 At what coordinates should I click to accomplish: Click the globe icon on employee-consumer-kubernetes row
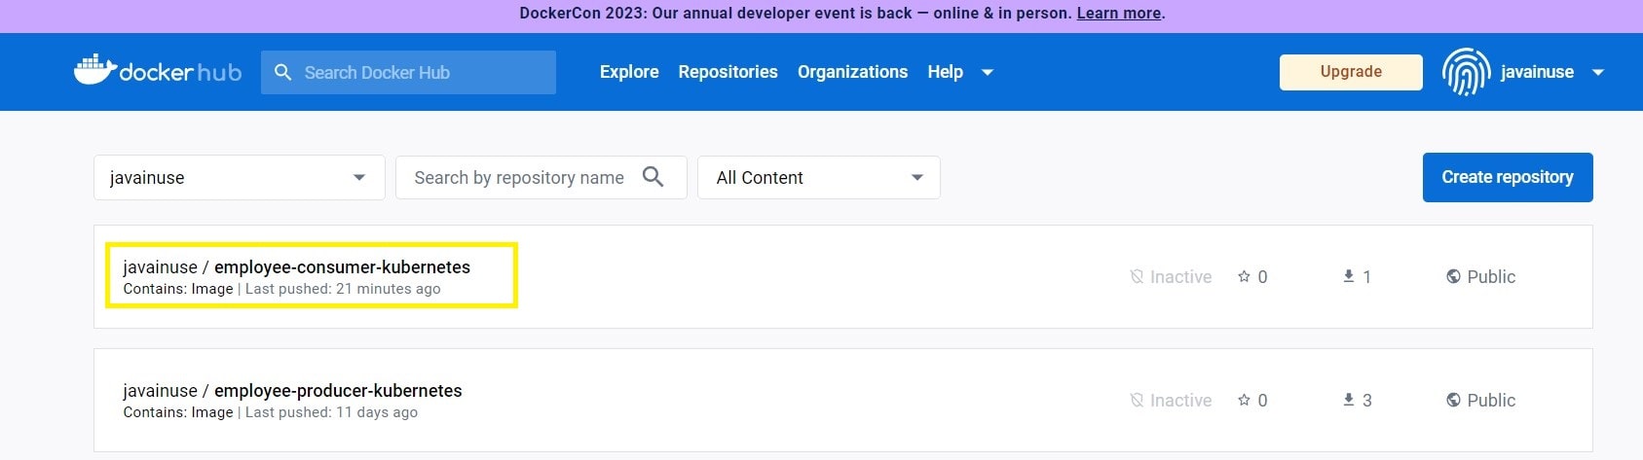[x=1453, y=276]
